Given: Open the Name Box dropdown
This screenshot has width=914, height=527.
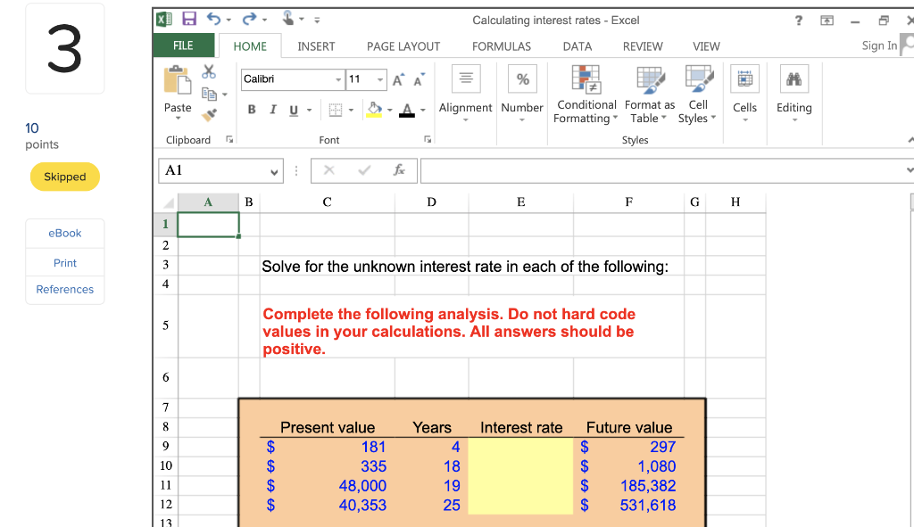Looking at the screenshot, I should point(274,172).
